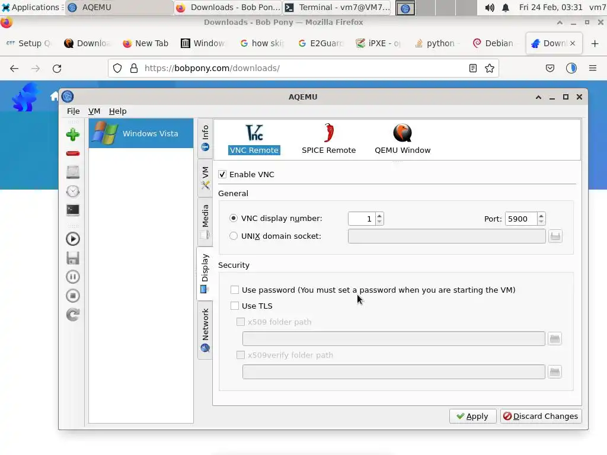Viewport: 607px width, 455px height.
Task: Select VNC display number radio button
Action: tap(234, 218)
